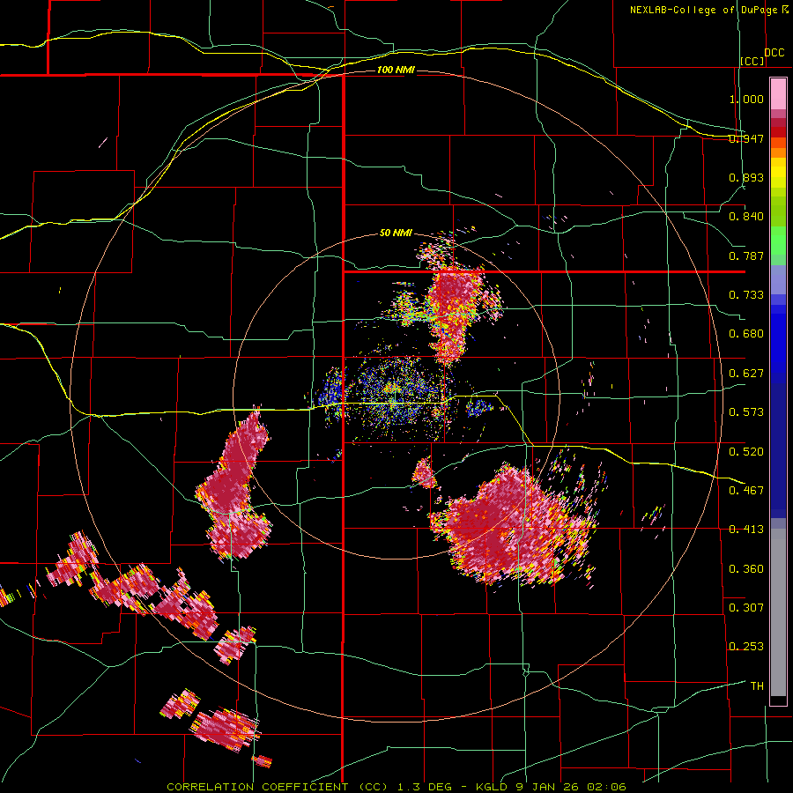Viewport: 793px width, 793px height.
Task: Pick the gray segment of the color bar
Action: coord(778,612)
